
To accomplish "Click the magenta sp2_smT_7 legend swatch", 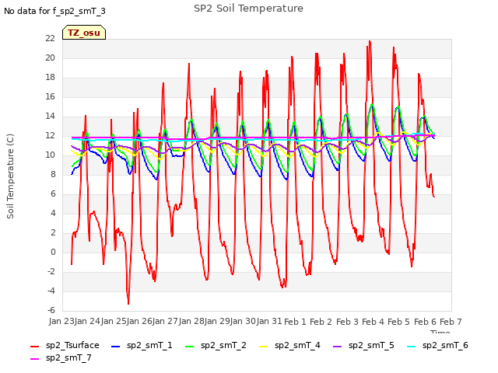I will tap(34, 359).
